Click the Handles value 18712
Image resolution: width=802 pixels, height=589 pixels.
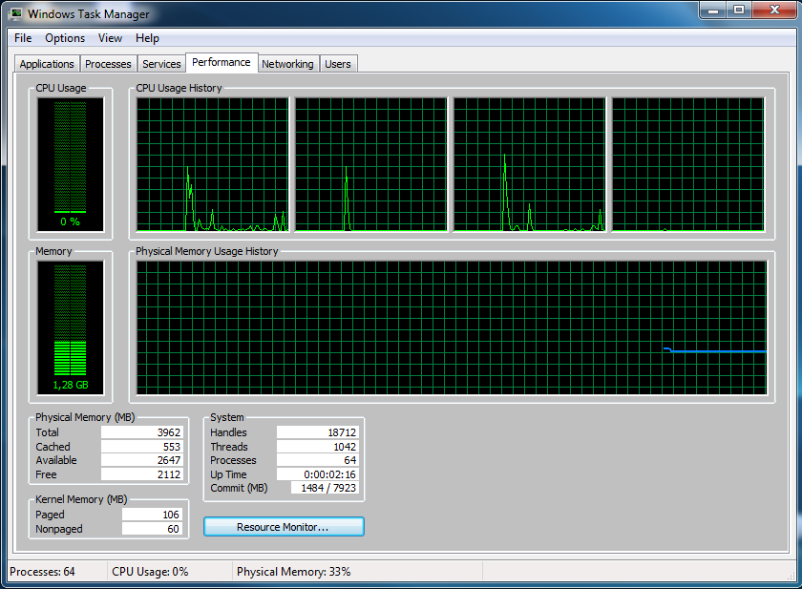pos(318,432)
